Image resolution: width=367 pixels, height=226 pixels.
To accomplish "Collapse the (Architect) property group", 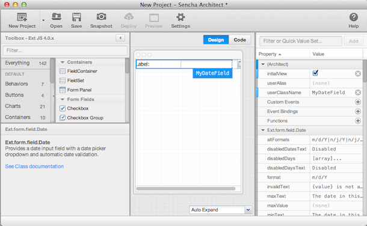I will pos(263,64).
